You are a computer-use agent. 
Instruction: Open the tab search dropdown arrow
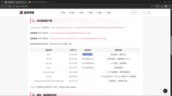2,2
